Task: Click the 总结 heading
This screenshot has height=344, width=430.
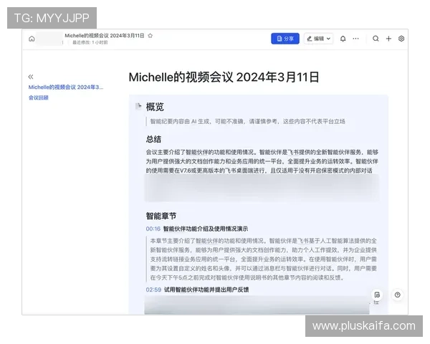Action: (153, 139)
